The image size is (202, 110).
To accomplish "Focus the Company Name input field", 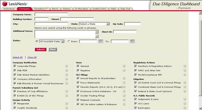I will click(x=51, y=14).
